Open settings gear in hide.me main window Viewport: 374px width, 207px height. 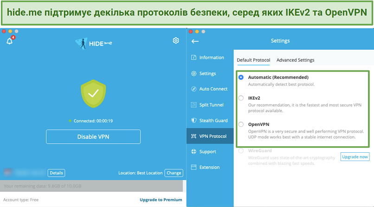coord(176,40)
